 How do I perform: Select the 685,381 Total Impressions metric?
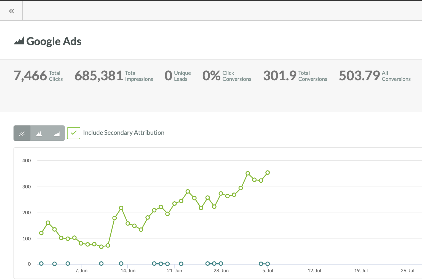114,76
